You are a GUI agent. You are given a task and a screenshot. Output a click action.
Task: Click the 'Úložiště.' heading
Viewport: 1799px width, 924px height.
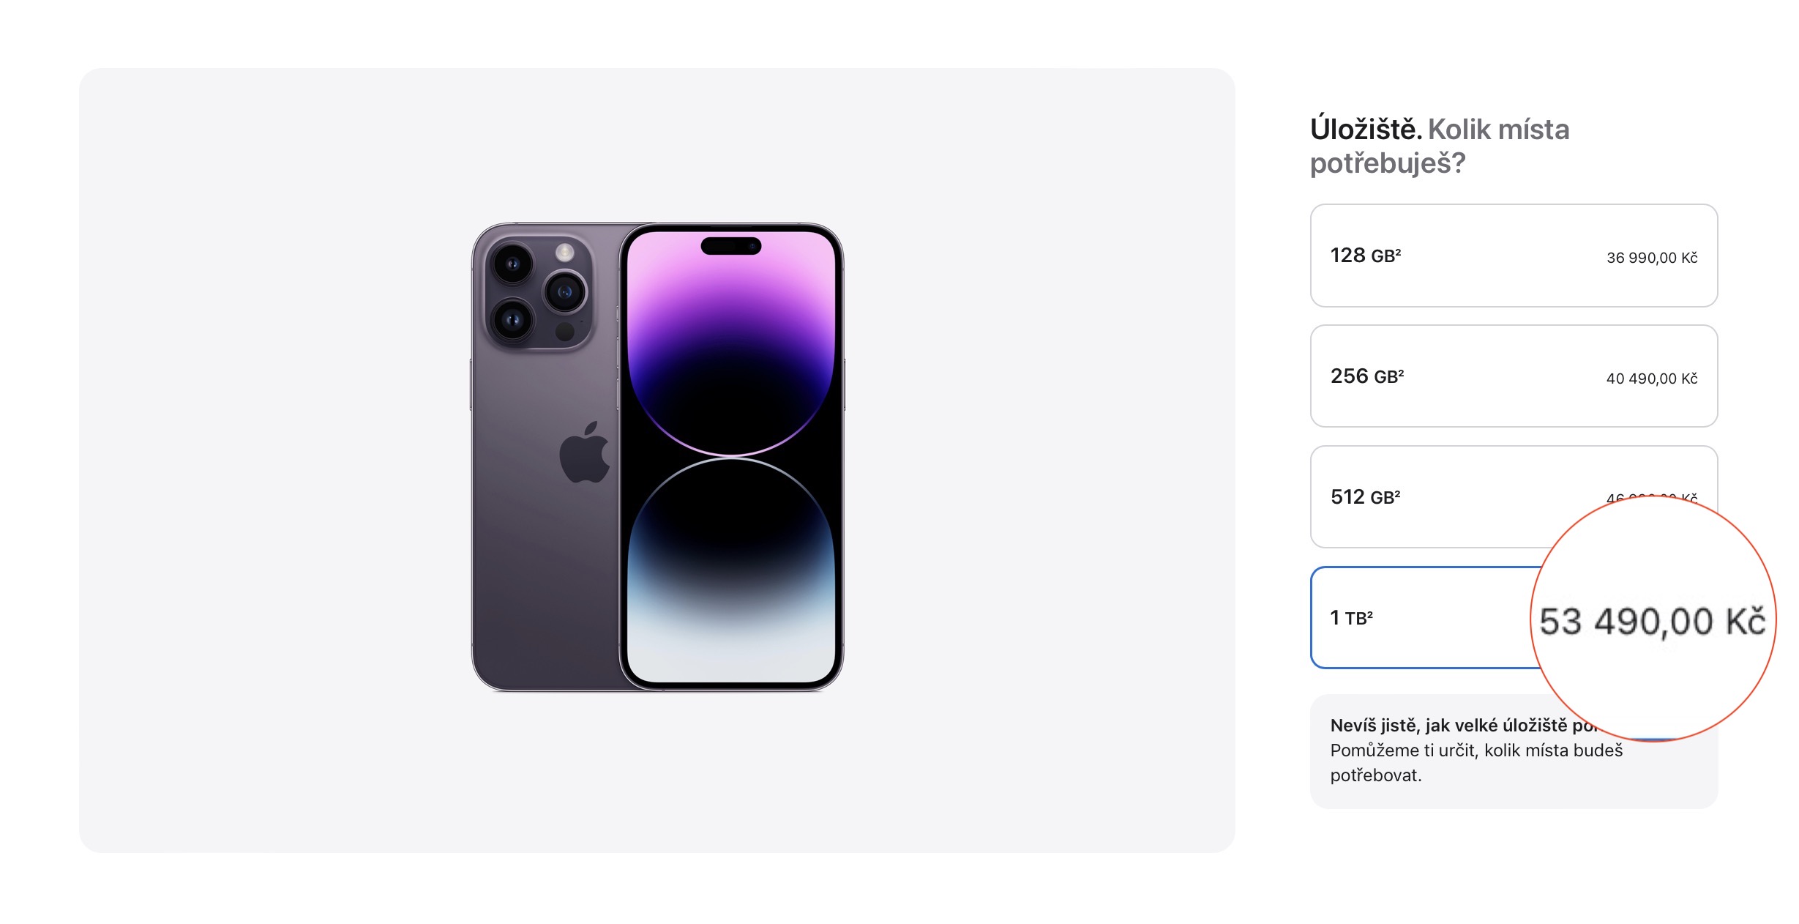(x=1366, y=130)
